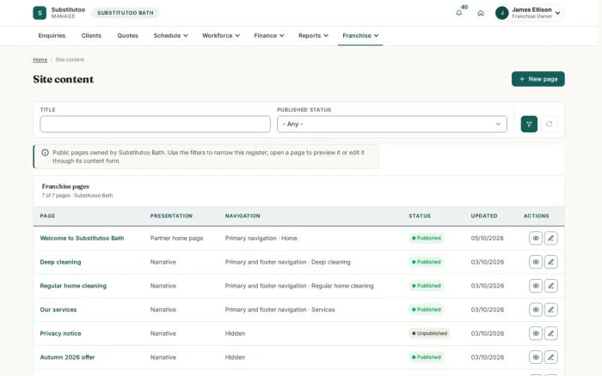Preview Welcome to Substitutoo Bath page

[536, 238]
